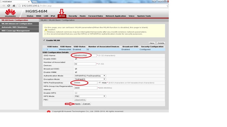The width and height of the screenshot is (227, 127).
Task: Click the SSID Index column header
Action: [x=53, y=47]
